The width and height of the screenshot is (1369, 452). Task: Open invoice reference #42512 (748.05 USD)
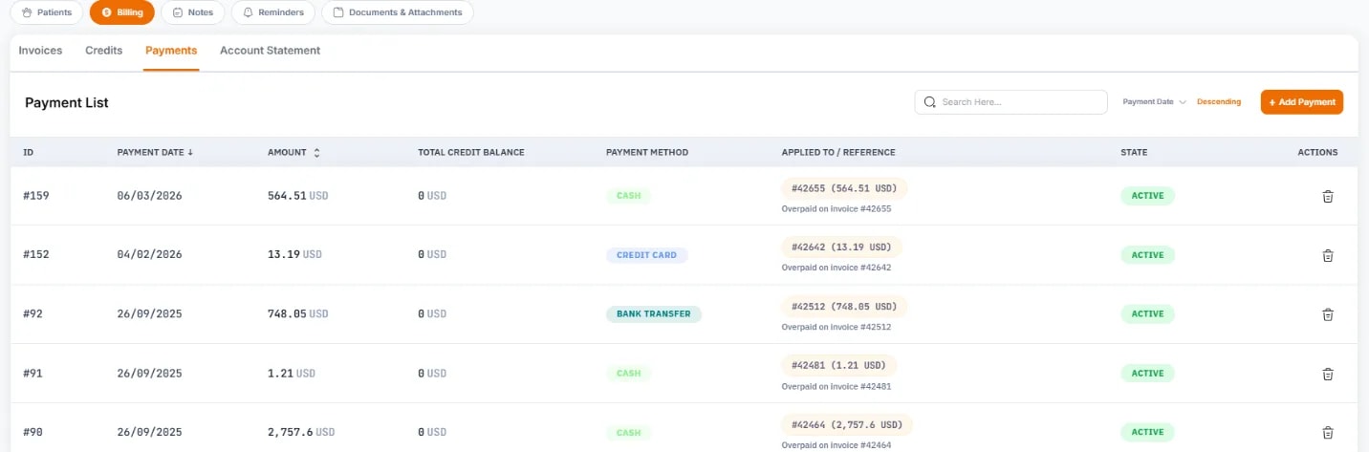844,307
